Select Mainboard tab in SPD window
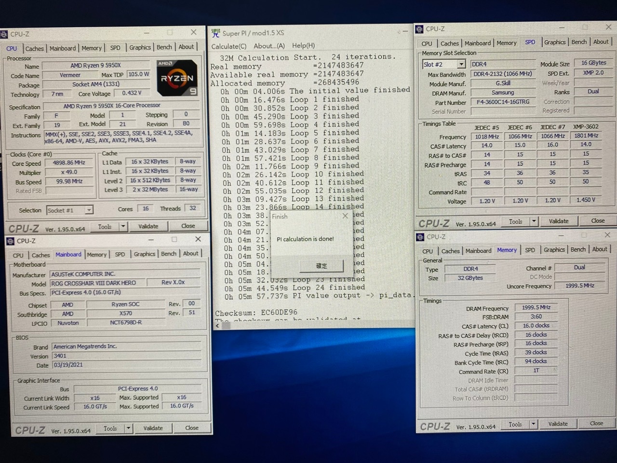 [x=478, y=43]
